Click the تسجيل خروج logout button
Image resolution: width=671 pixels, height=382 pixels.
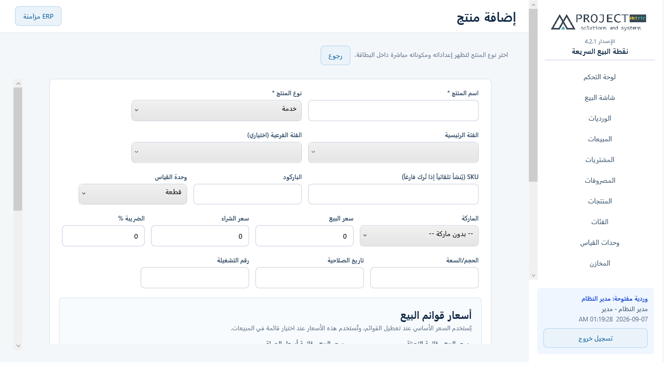click(596, 338)
